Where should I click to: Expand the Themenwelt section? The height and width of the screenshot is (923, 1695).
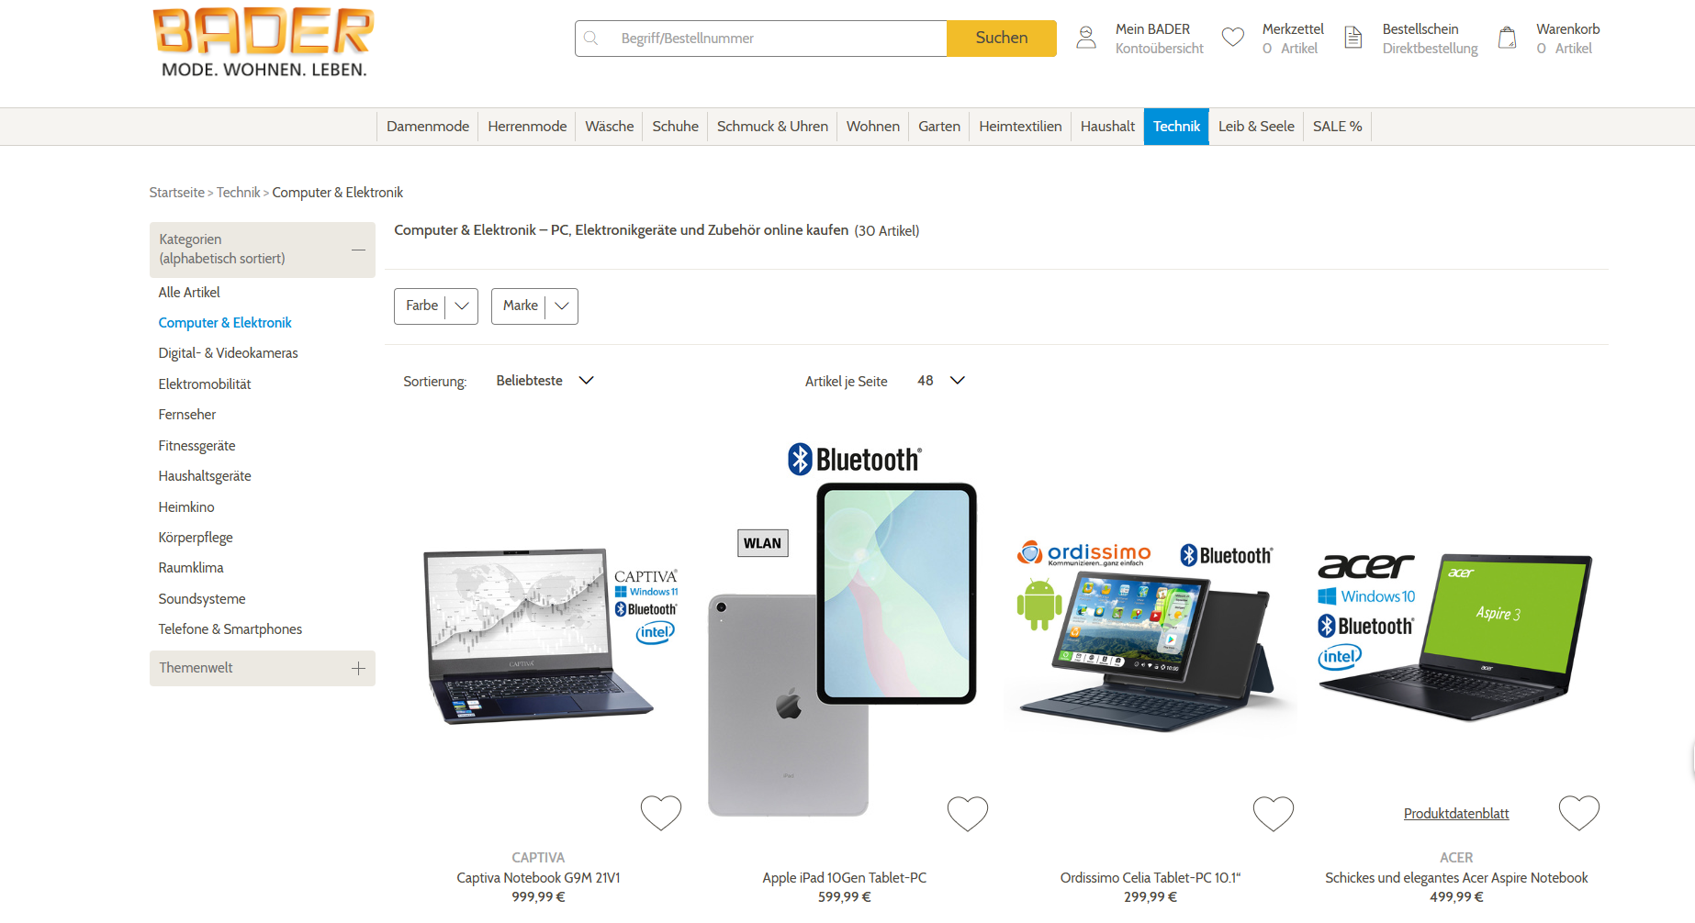click(263, 668)
